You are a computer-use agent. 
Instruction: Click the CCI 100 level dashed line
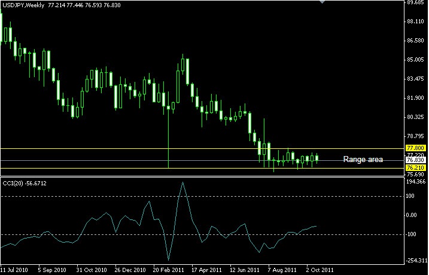coord(239,195)
